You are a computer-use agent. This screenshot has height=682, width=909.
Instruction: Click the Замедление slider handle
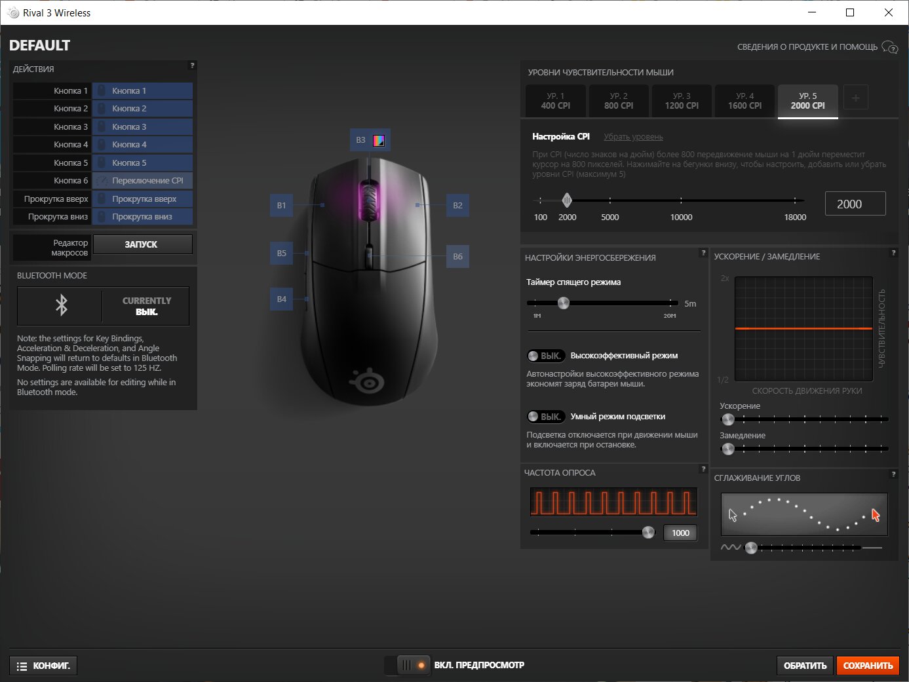pos(727,449)
